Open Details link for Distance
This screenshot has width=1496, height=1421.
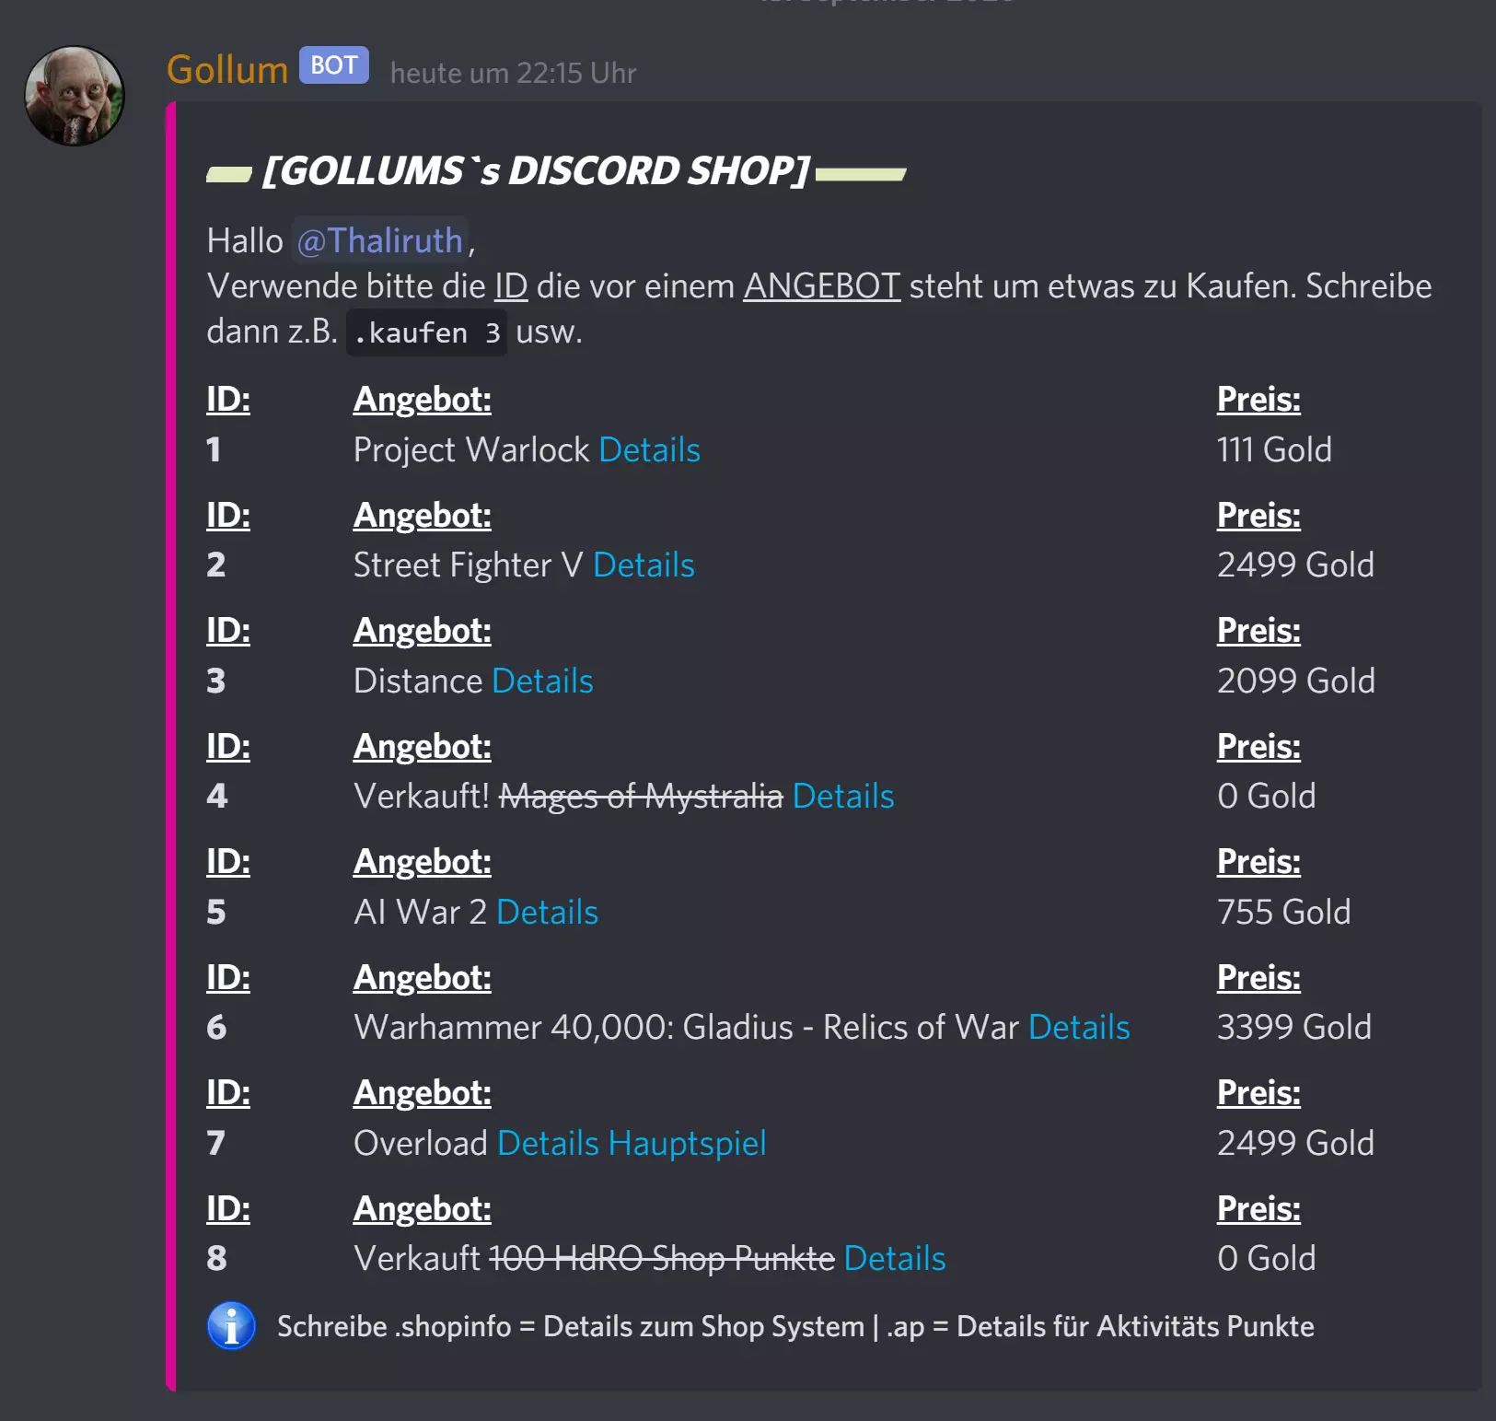click(542, 681)
